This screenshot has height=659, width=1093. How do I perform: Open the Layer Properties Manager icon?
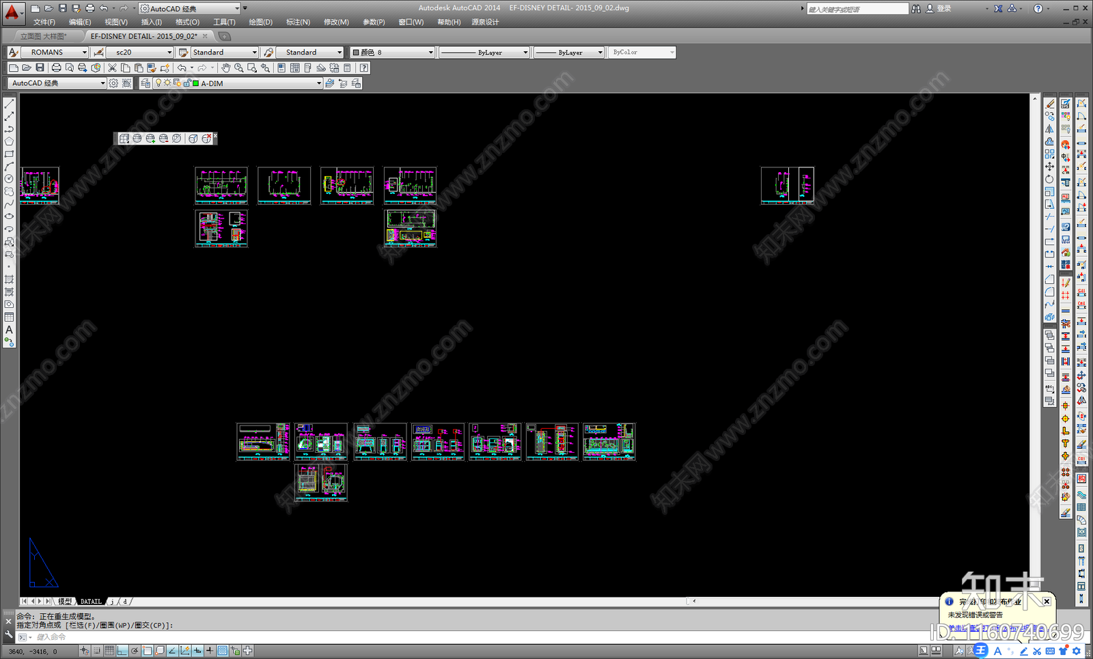pos(146,83)
